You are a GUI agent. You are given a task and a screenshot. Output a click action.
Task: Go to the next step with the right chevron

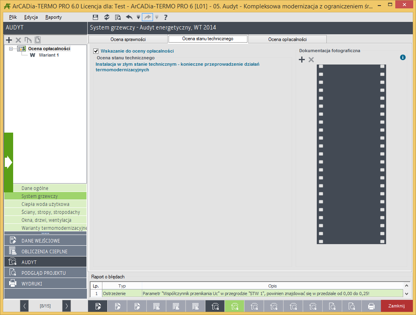pyautogui.click(x=67, y=306)
